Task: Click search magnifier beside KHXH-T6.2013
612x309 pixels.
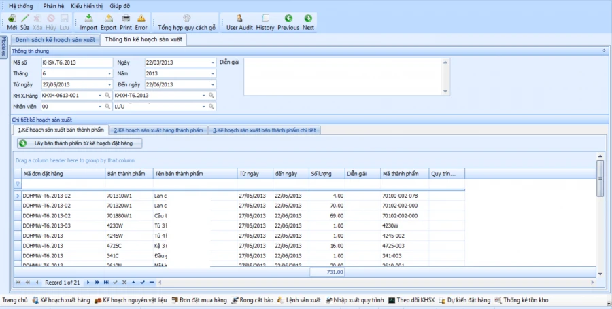Action: 211,96
